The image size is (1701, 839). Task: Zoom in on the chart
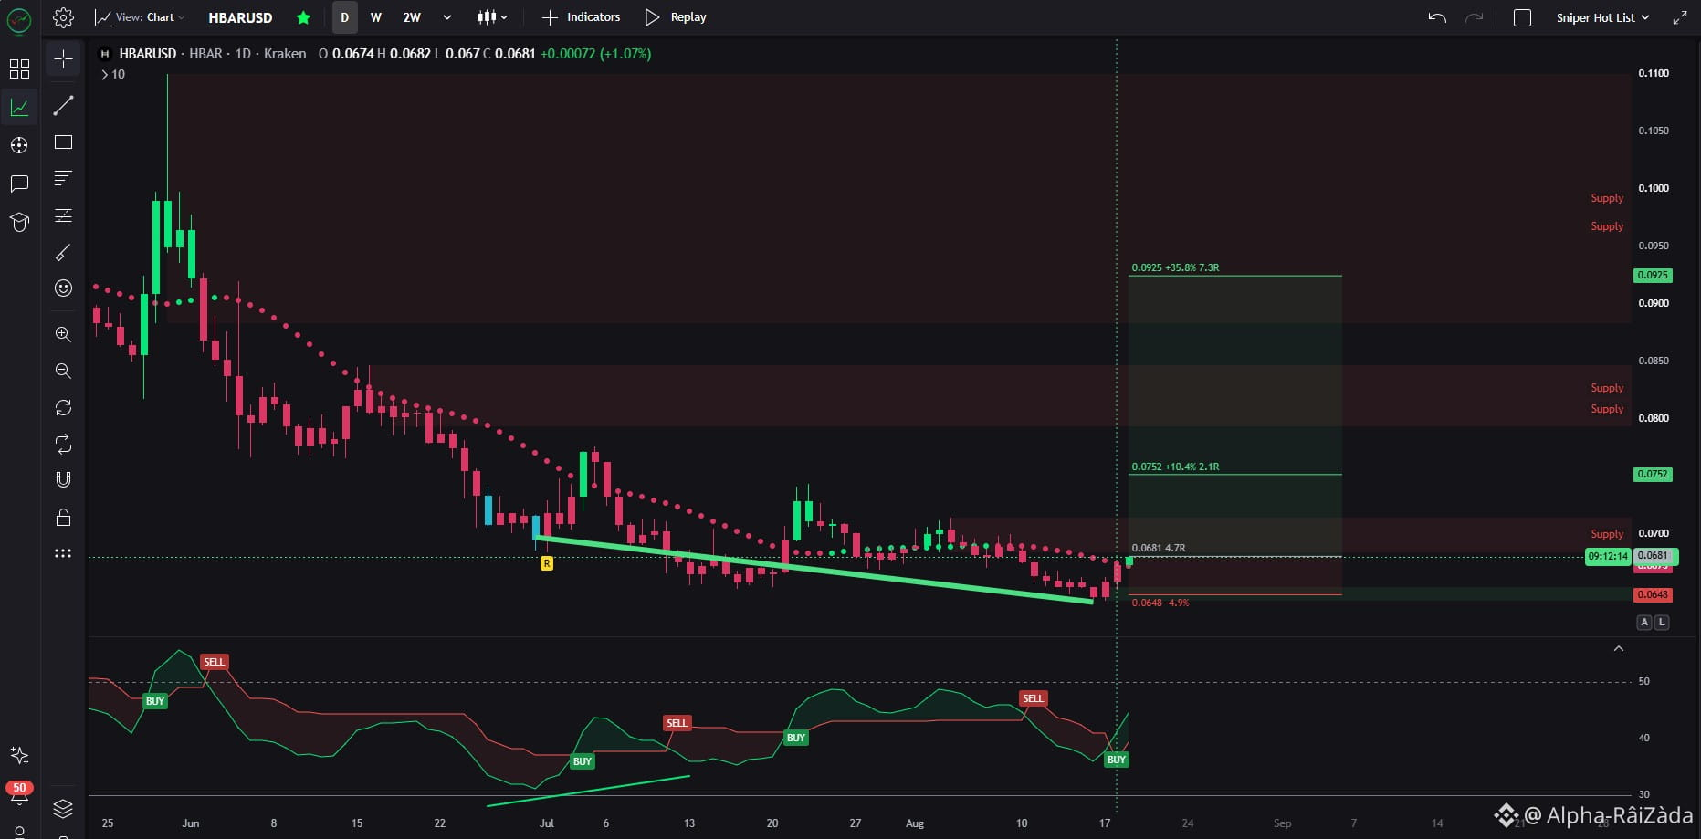tap(63, 334)
